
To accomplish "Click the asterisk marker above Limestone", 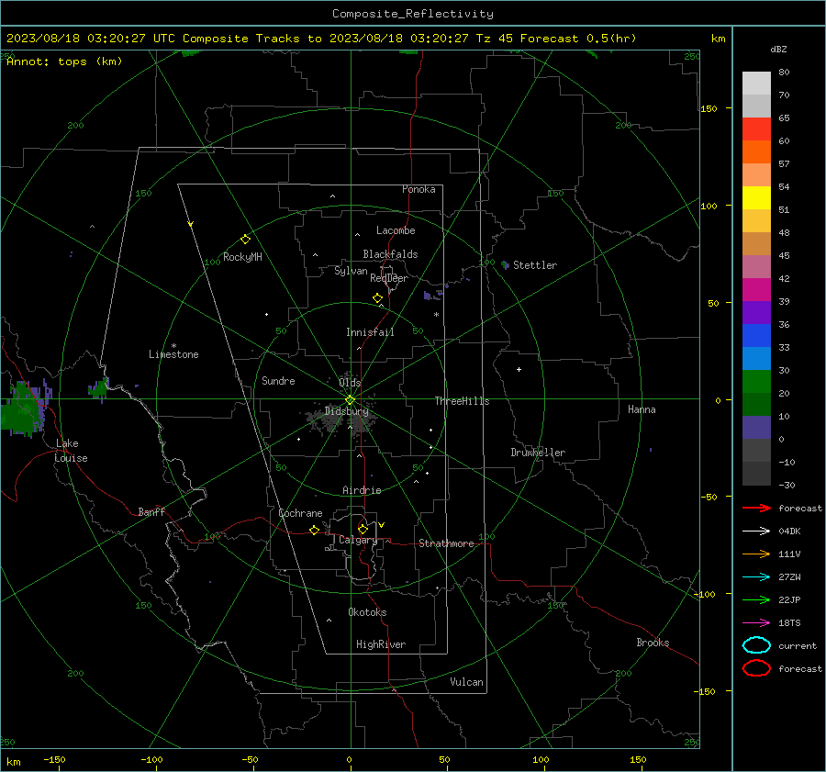I will [x=173, y=346].
